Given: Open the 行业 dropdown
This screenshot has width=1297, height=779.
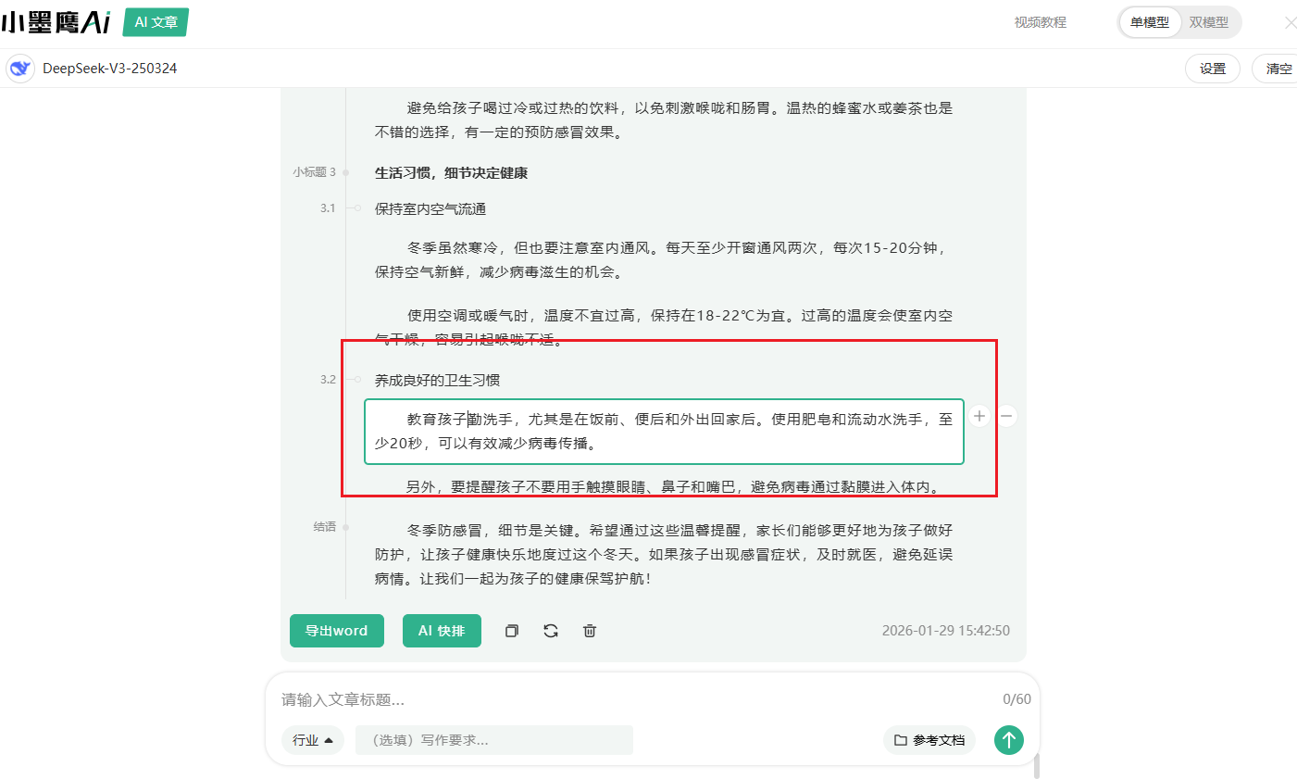Looking at the screenshot, I should point(312,740).
